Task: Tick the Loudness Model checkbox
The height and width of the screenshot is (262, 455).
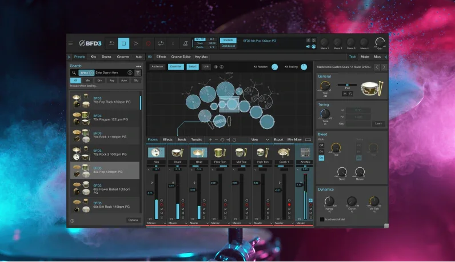Action: (x=322, y=219)
